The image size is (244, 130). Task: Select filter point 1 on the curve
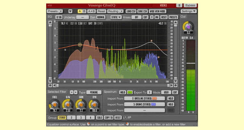65,50
